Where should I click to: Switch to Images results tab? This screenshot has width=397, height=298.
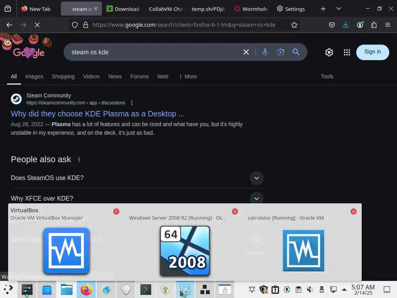point(34,76)
